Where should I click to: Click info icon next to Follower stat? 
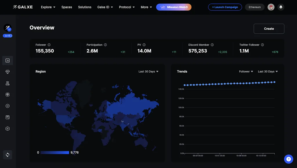(49, 45)
